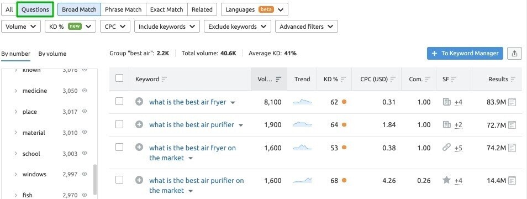Sort by Keyword column icon
Viewport: 527px width, 199px height.
click(164, 80)
